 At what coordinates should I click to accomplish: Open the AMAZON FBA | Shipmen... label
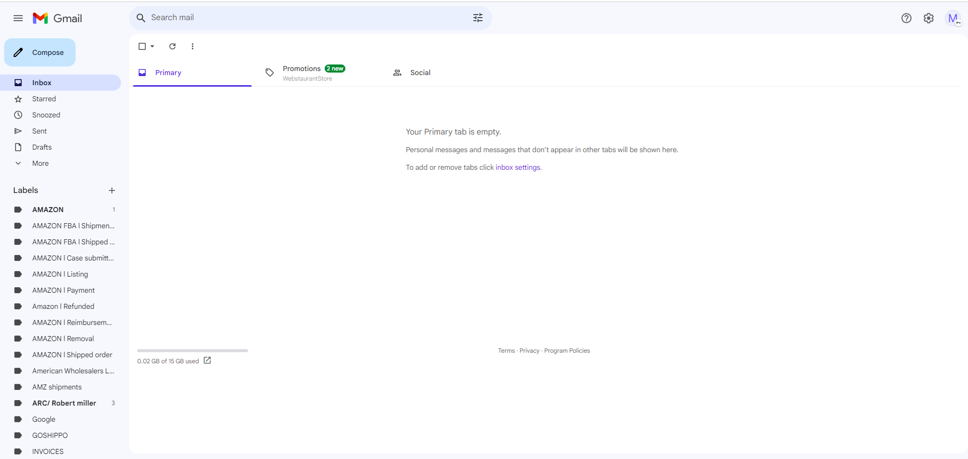pos(60,226)
